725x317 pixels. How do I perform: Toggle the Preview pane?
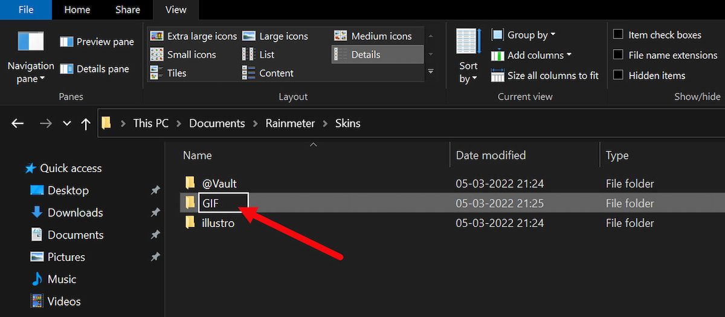(97, 42)
